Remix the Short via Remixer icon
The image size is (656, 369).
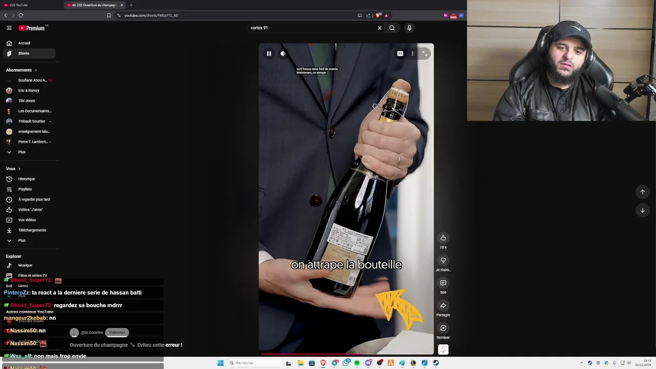point(443,328)
